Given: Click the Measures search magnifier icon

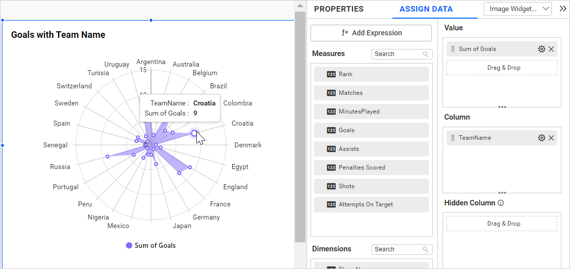Looking at the screenshot, I should [426, 54].
